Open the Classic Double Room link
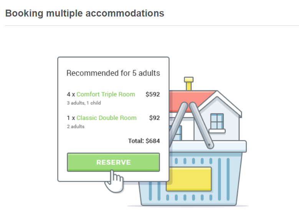 pos(106,118)
